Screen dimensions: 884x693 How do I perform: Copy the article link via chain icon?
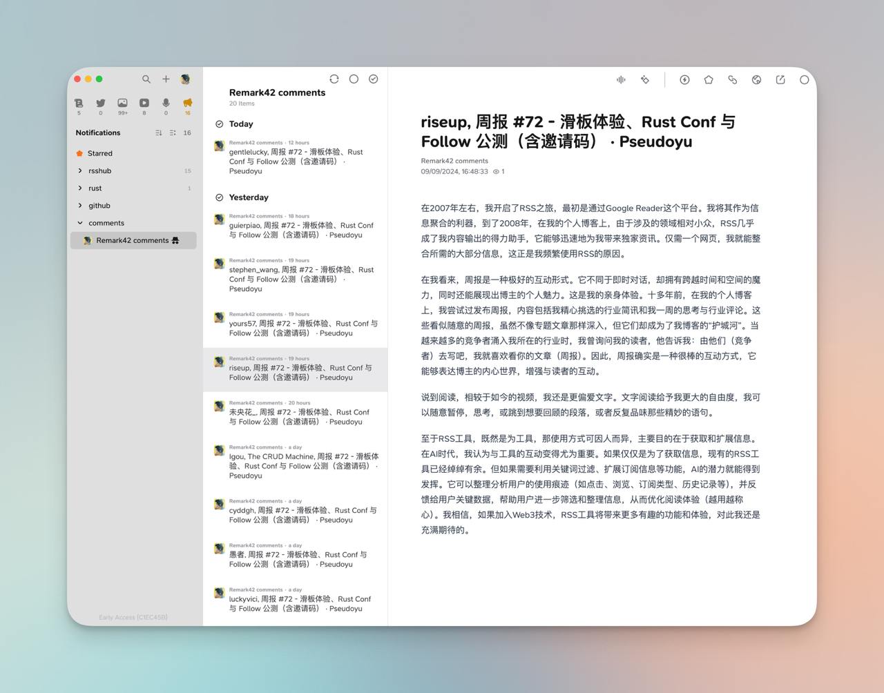(733, 80)
